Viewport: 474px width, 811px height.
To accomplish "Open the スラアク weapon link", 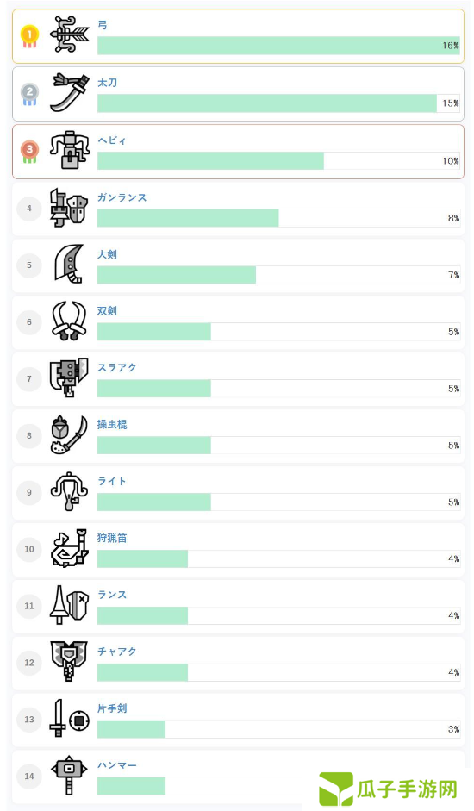I will click(x=117, y=368).
